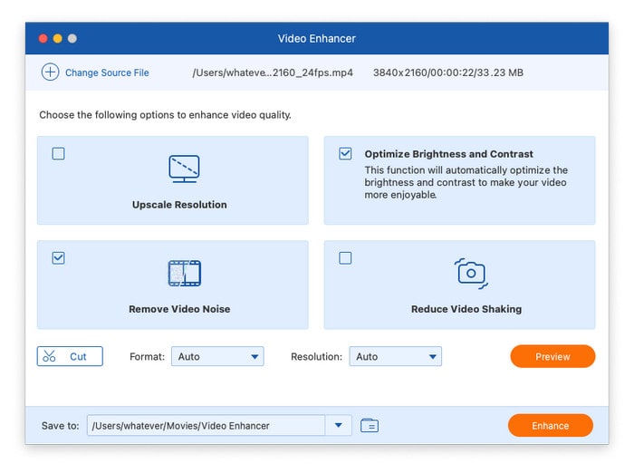Click the Reduce Video Shaking camera icon

tap(470, 273)
